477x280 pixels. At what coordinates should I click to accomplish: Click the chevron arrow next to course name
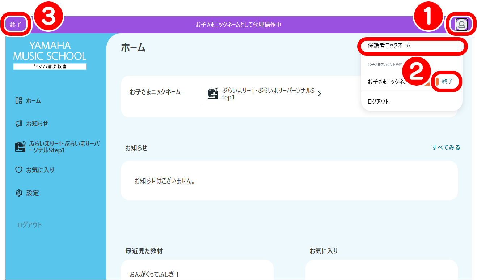(319, 94)
